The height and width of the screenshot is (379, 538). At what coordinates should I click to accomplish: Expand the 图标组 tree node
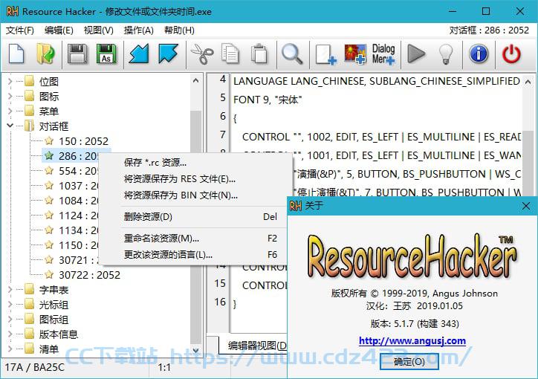[x=10, y=320]
